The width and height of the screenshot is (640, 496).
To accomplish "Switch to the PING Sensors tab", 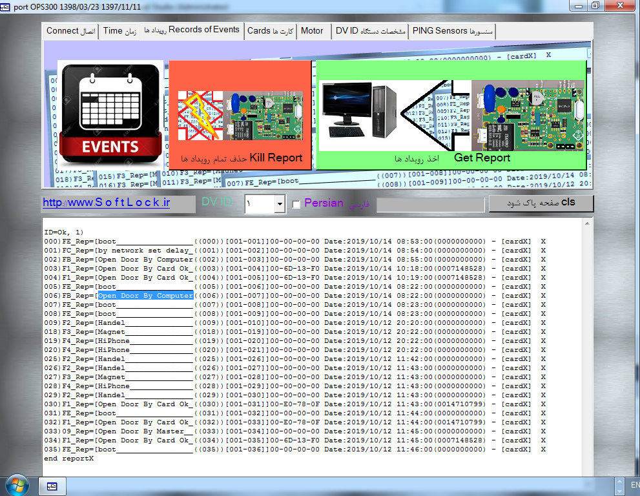I will [x=452, y=31].
